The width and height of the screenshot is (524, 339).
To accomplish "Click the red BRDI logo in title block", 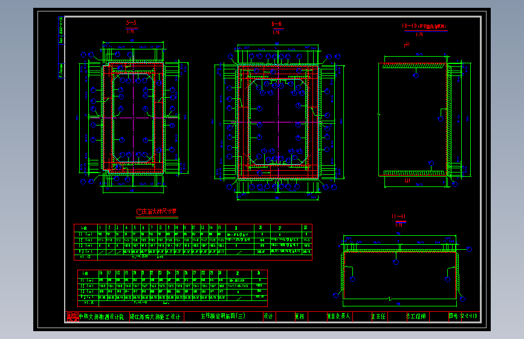I will point(73,317).
